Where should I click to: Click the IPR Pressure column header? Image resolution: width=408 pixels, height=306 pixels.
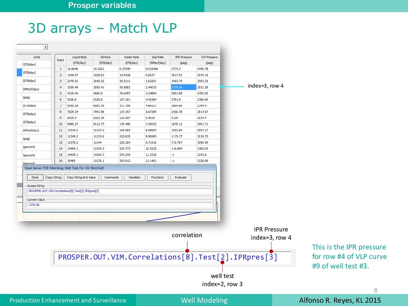[183, 57]
